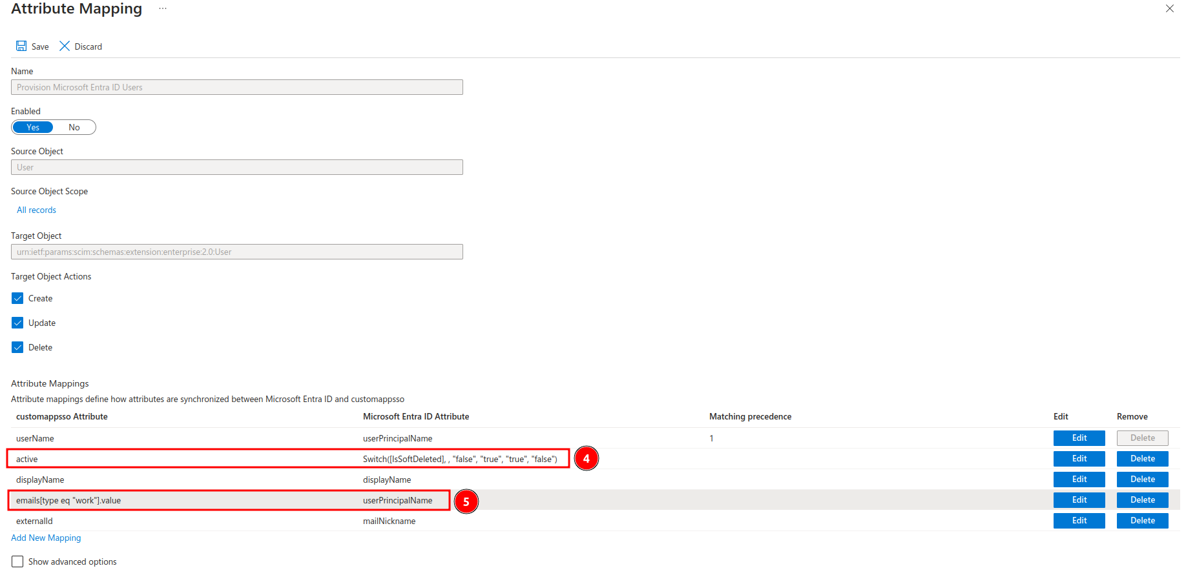Open the Source Object field
Viewport: 1186px width, 586px height.
click(x=236, y=167)
